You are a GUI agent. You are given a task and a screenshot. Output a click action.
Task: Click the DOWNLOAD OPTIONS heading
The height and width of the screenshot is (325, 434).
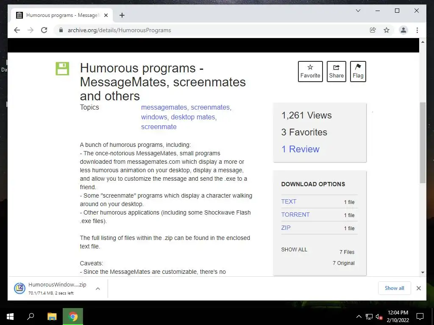pos(313,184)
